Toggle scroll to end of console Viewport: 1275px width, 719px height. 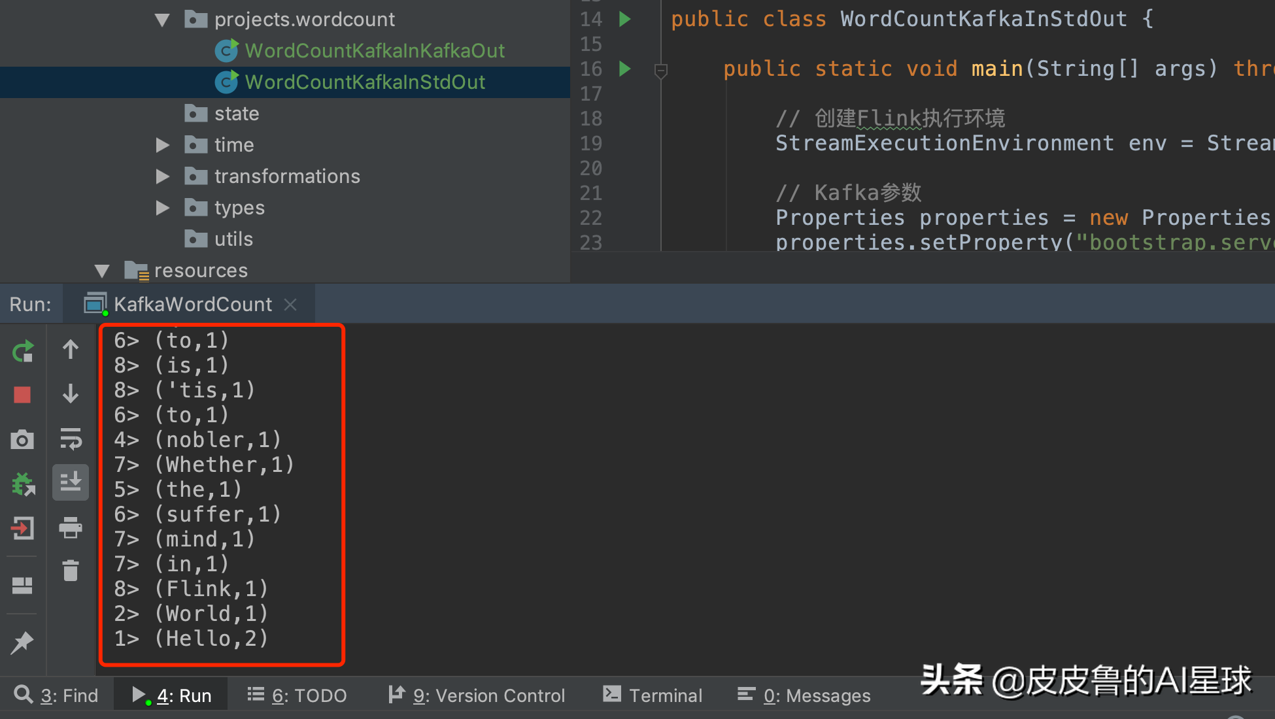tap(71, 483)
